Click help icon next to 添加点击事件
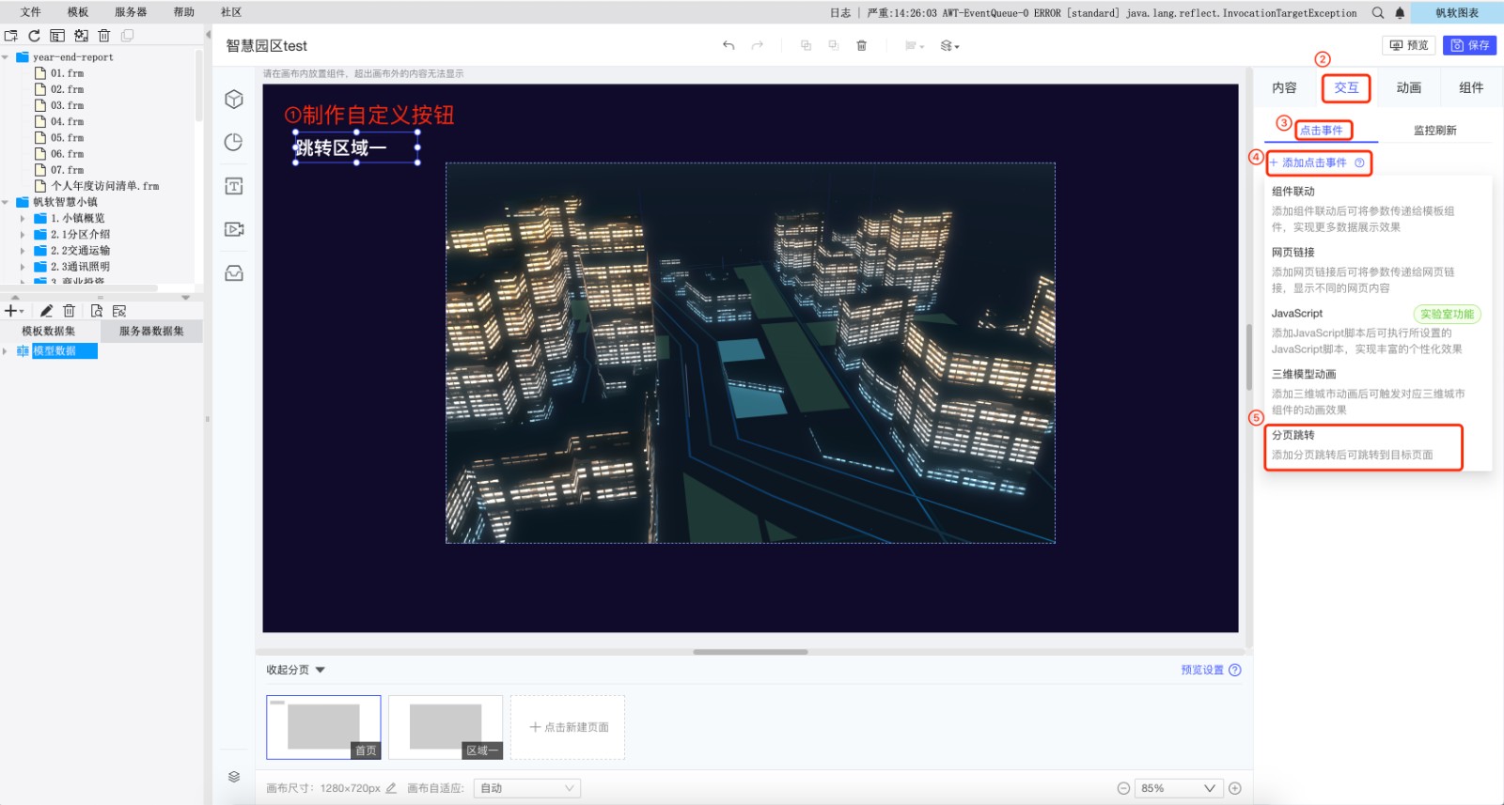Screen dimensions: 1504x805 click(x=1359, y=163)
